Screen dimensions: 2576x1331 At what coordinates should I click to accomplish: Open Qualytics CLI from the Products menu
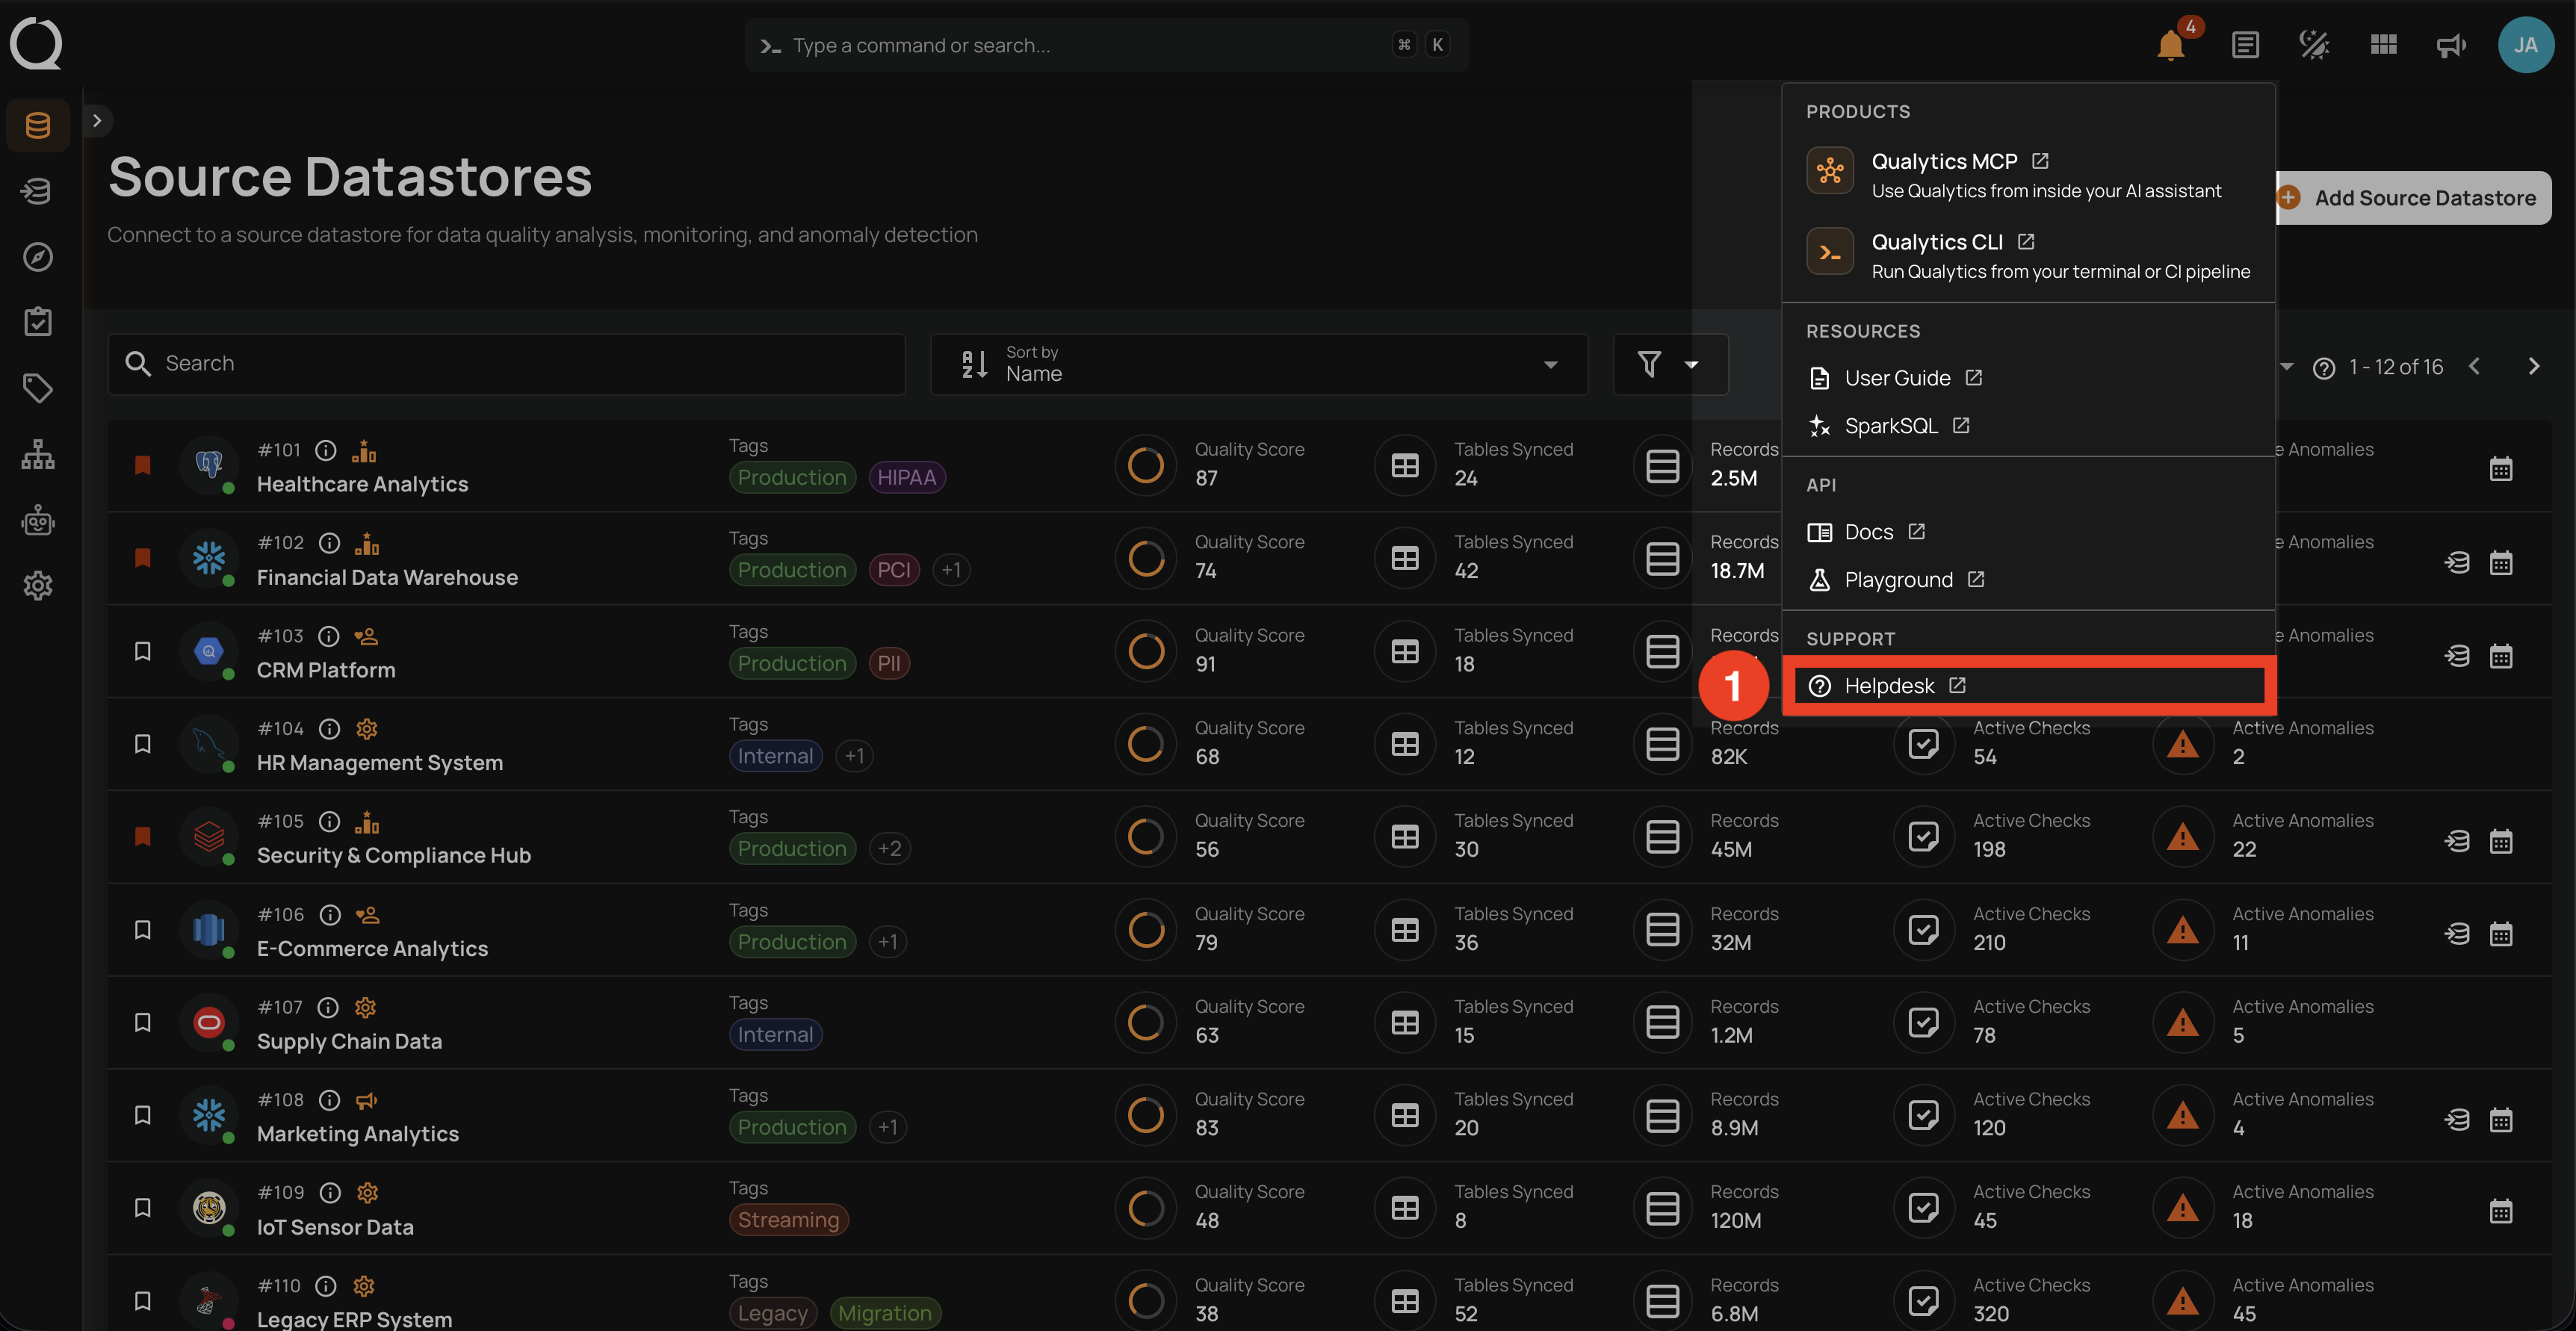click(x=2028, y=256)
